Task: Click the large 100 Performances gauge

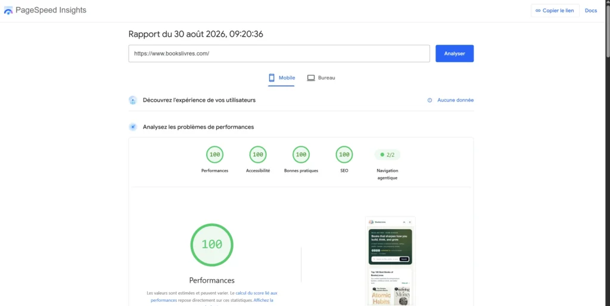Action: (x=211, y=245)
